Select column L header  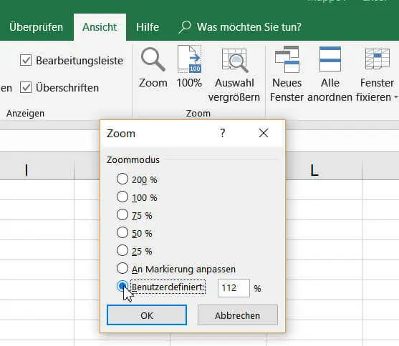pos(314,170)
